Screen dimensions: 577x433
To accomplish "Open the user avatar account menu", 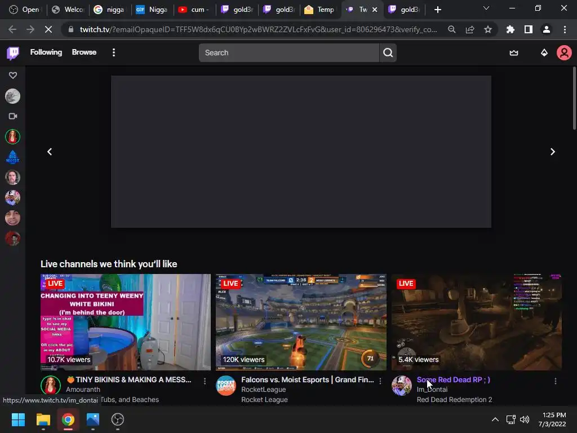I will tap(563, 52).
